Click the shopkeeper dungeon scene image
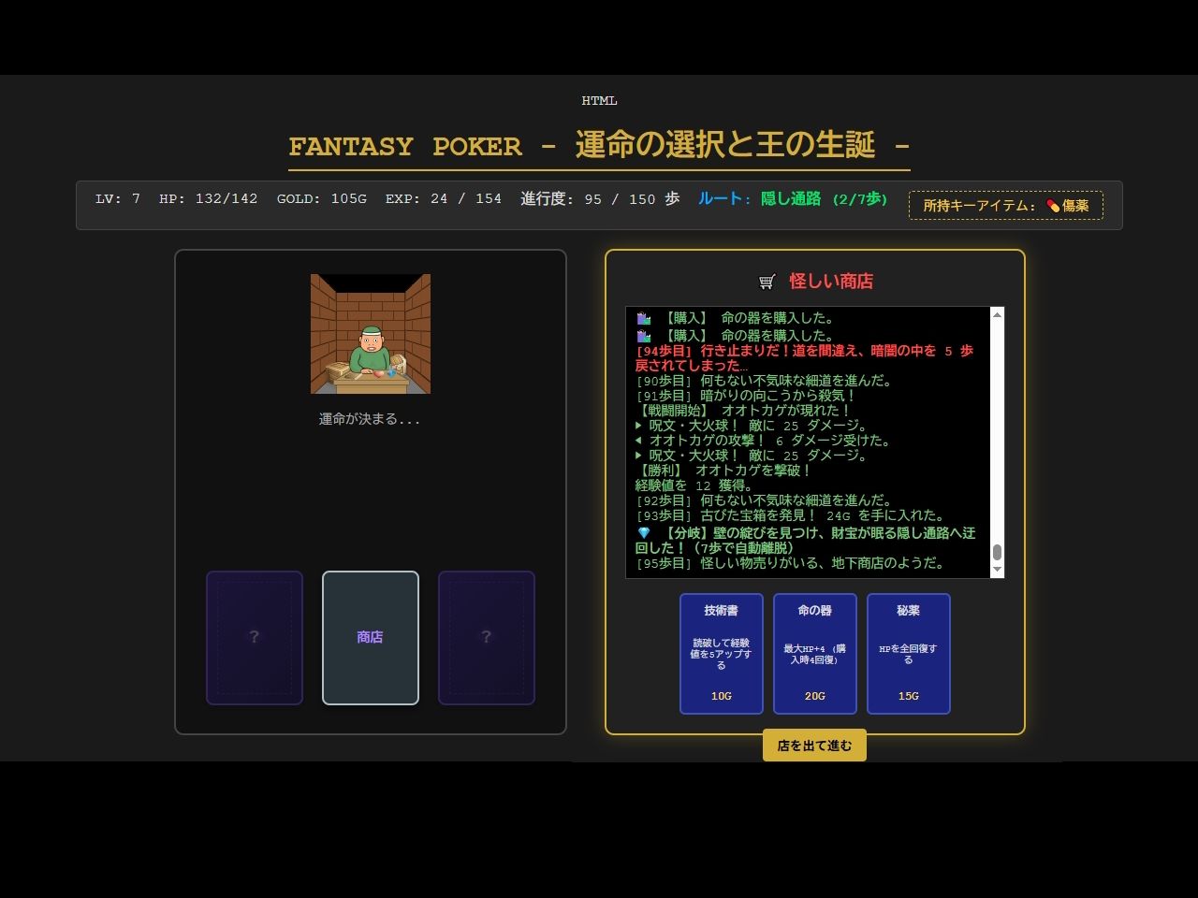1198x898 pixels. click(x=371, y=334)
